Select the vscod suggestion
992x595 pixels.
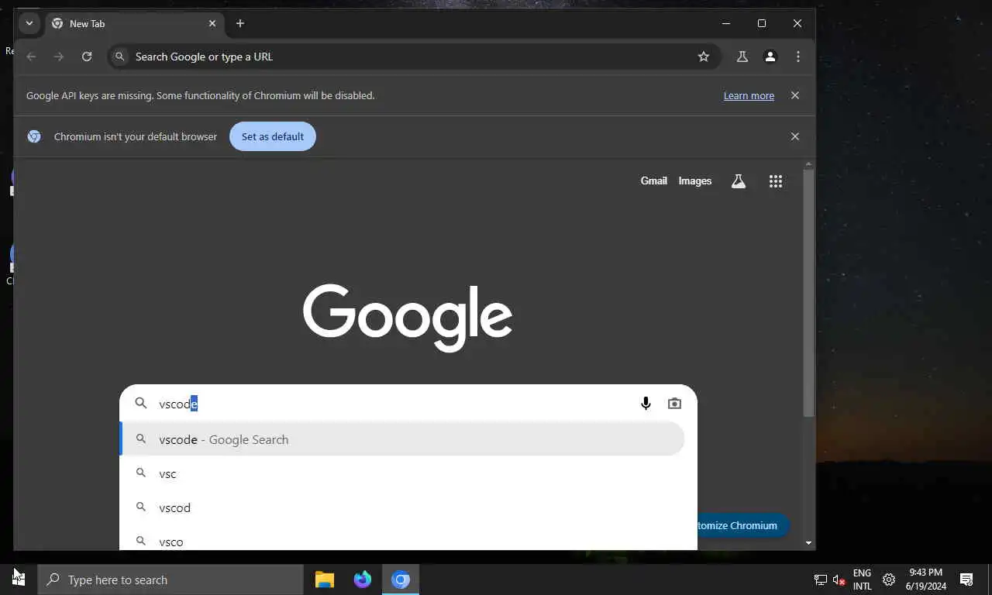402,507
